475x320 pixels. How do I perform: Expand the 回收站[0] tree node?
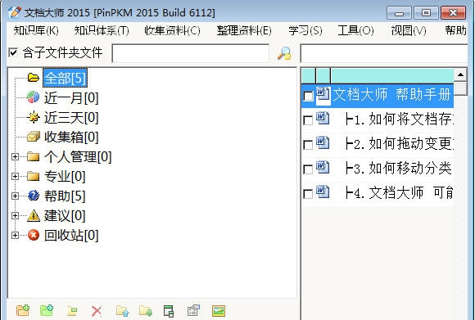tap(15, 235)
